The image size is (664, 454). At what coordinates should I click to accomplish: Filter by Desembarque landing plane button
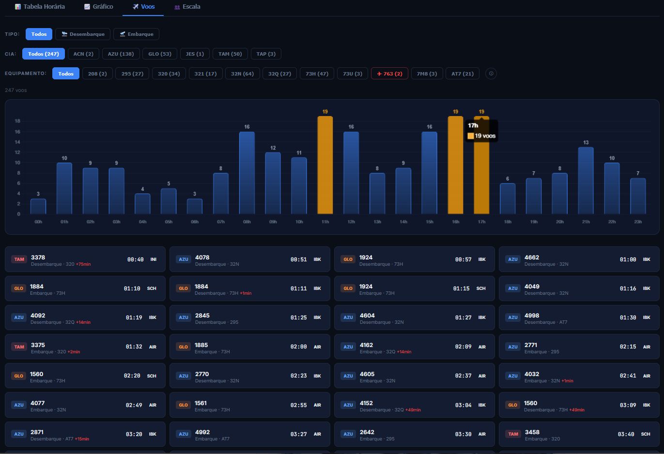pyautogui.click(x=83, y=34)
